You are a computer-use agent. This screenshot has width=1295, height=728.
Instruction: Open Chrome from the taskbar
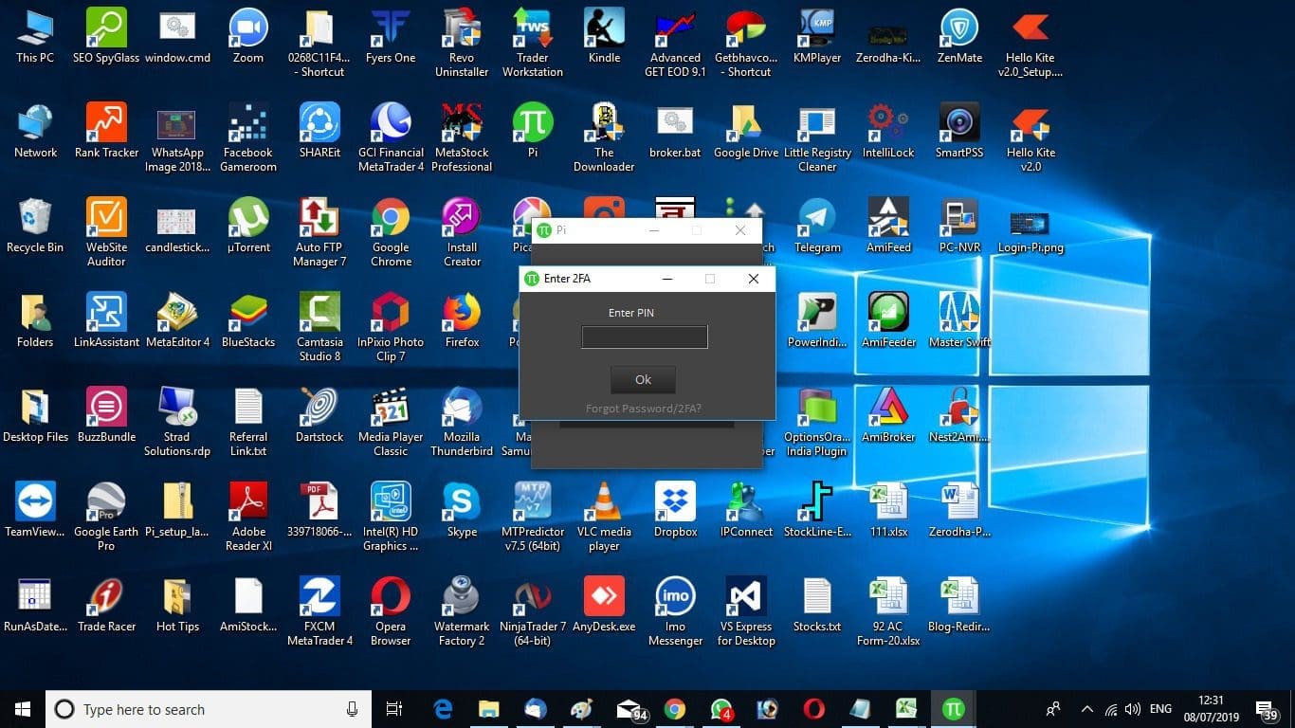coord(674,709)
